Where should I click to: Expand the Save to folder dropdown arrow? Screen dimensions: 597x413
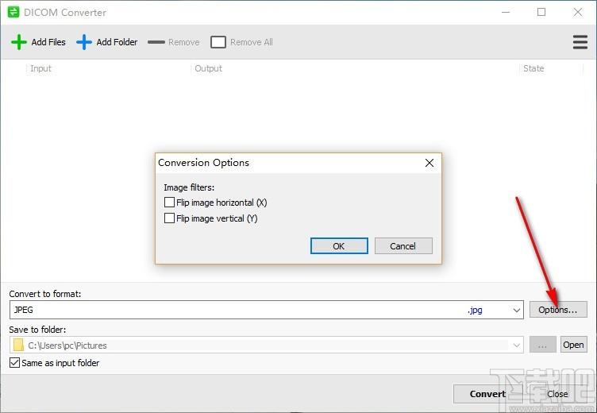coord(516,345)
